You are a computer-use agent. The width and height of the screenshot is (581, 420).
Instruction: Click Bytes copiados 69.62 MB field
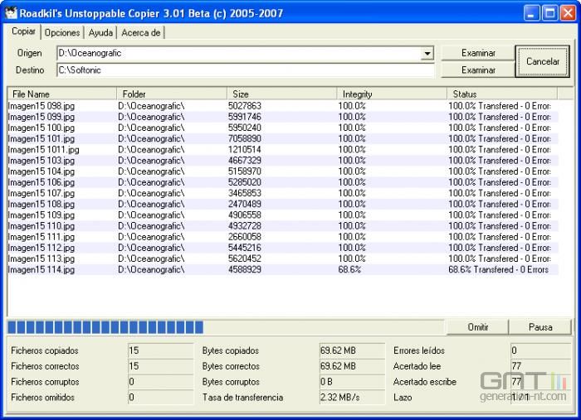pyautogui.click(x=352, y=350)
